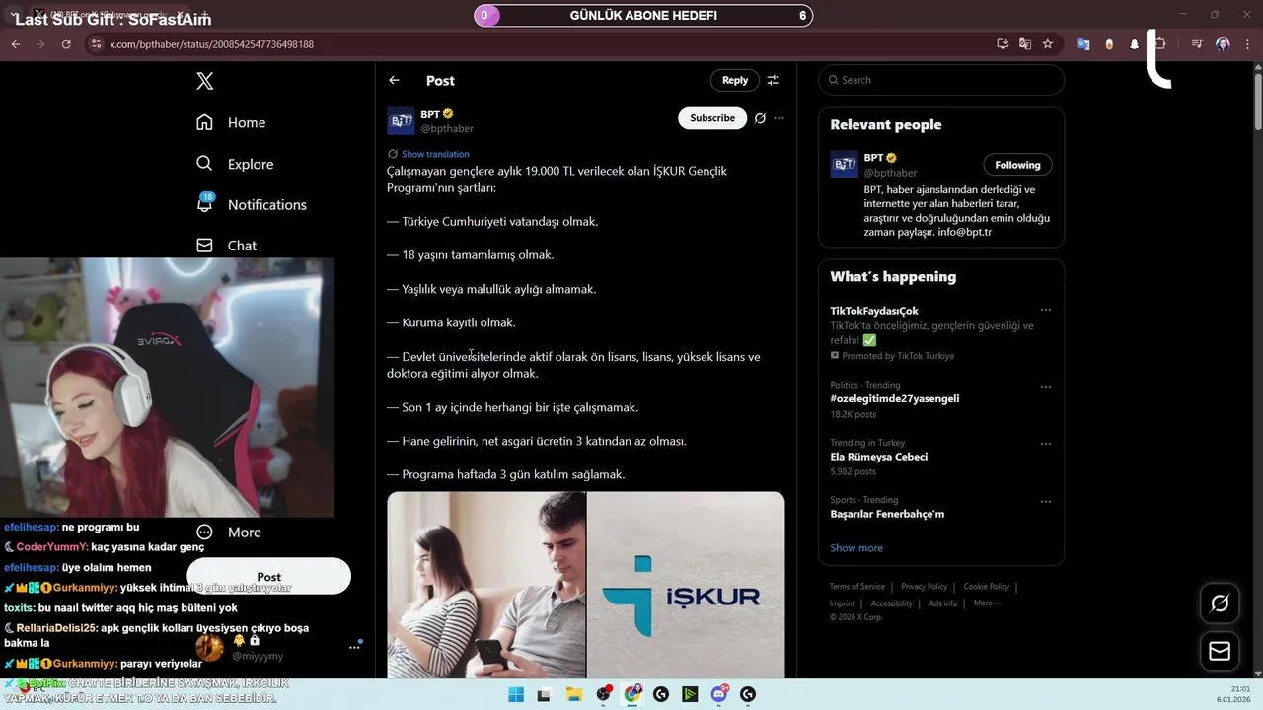Click the envelope Chat icon in sidebar
The height and width of the screenshot is (710, 1263).
click(x=204, y=245)
